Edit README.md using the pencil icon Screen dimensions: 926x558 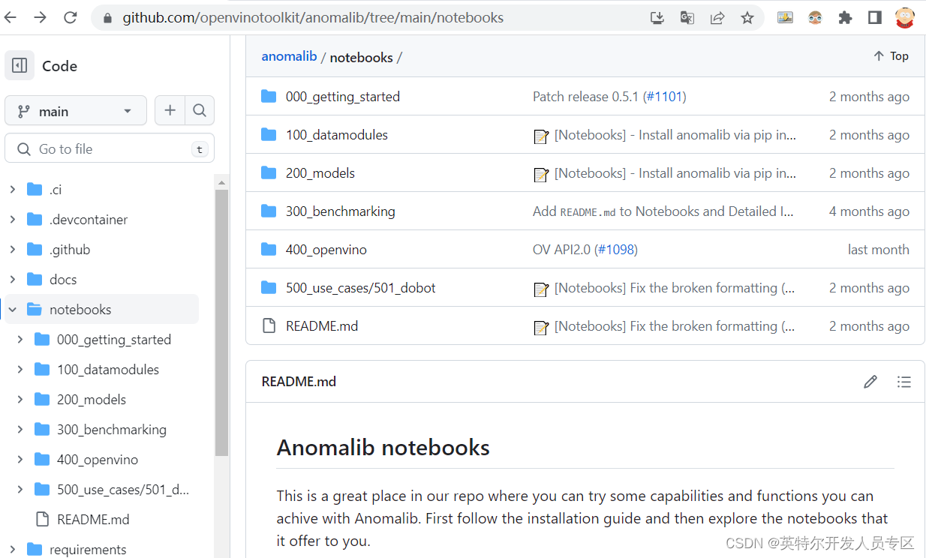[870, 382]
